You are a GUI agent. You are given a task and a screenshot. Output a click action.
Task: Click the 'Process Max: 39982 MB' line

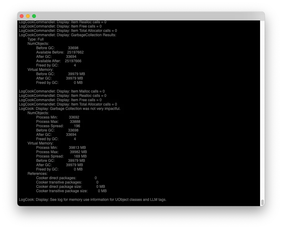point(61,152)
